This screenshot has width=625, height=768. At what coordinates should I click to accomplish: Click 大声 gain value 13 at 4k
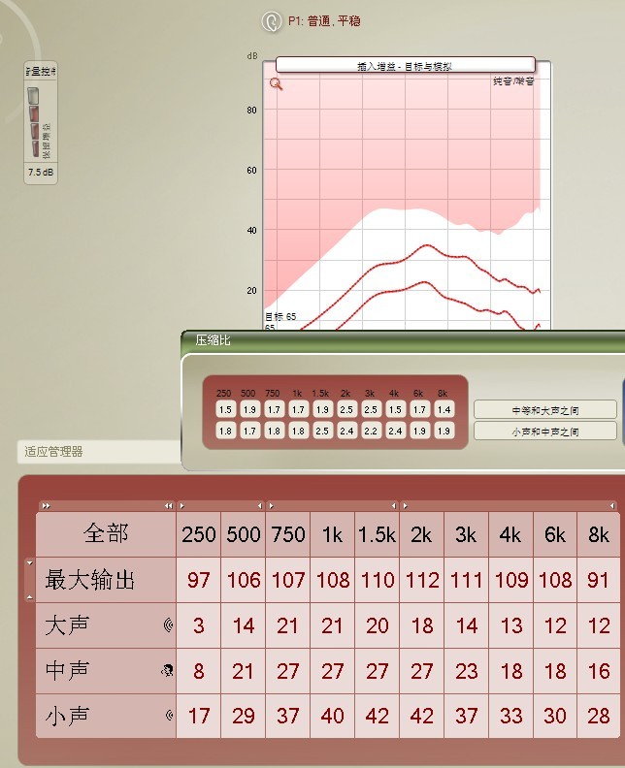click(x=510, y=625)
